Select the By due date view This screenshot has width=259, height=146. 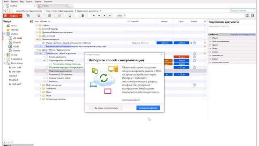pyautogui.click(x=15, y=72)
